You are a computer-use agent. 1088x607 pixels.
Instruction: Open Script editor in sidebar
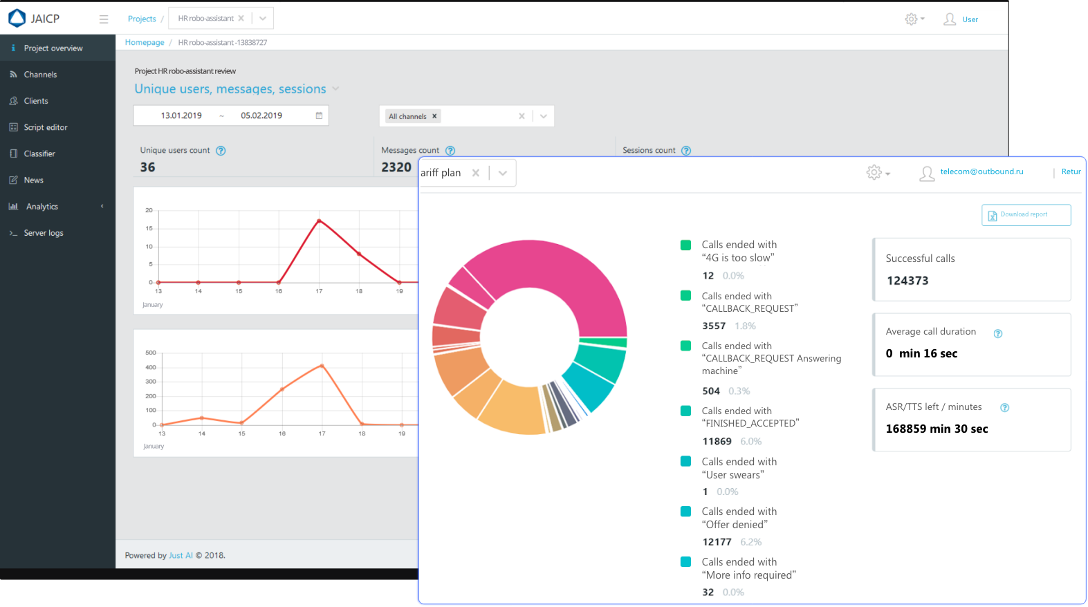click(x=46, y=127)
